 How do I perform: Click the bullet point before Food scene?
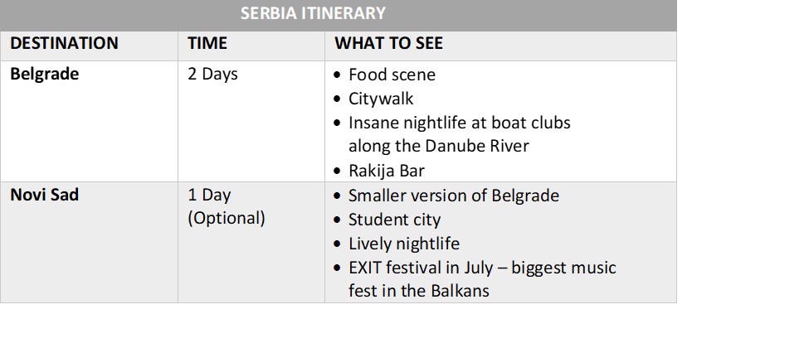point(338,75)
